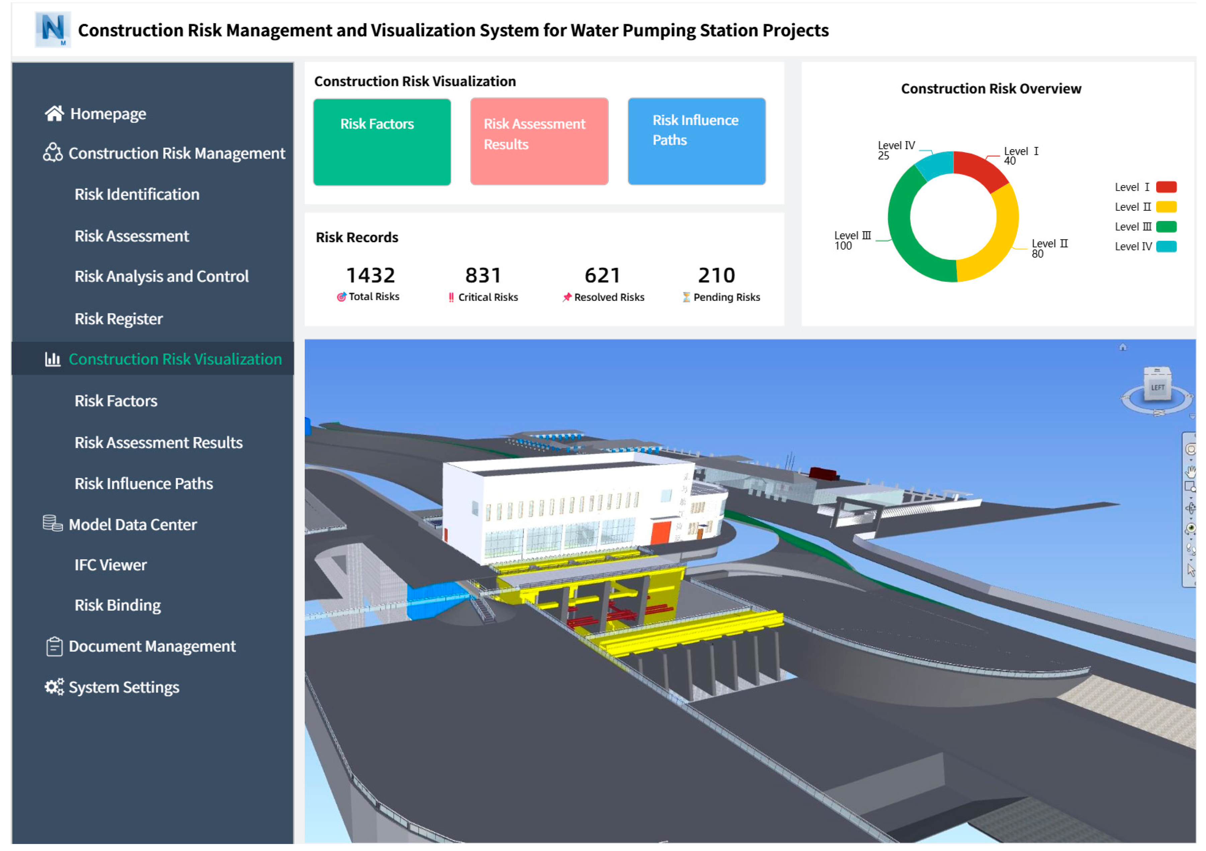
Task: Toggle Level III legend entry
Action: 1145,227
